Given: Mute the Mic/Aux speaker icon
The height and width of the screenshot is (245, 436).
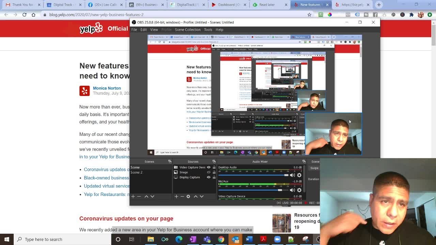Looking at the screenshot, I should (292, 190).
